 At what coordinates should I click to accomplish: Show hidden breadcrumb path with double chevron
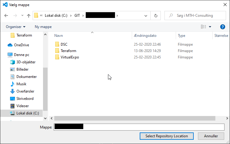[41, 15]
